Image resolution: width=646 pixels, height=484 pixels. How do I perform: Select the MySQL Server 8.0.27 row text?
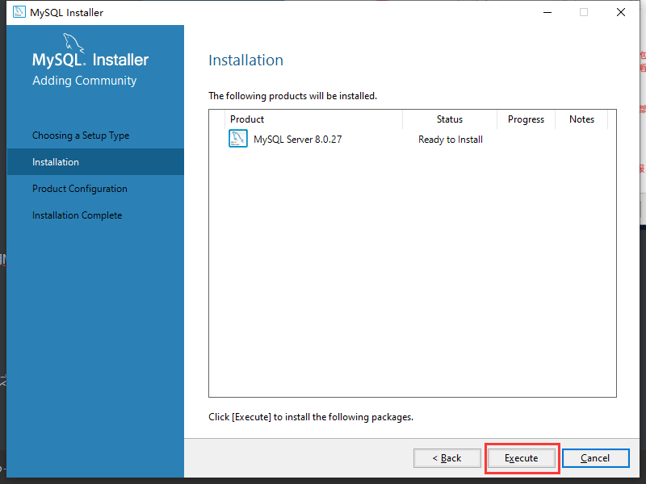pyautogui.click(x=297, y=140)
